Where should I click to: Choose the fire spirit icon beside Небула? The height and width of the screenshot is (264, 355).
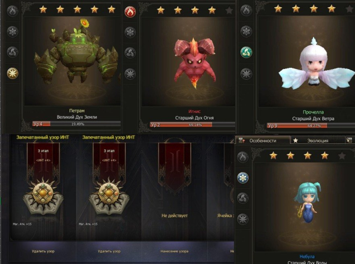click(243, 157)
